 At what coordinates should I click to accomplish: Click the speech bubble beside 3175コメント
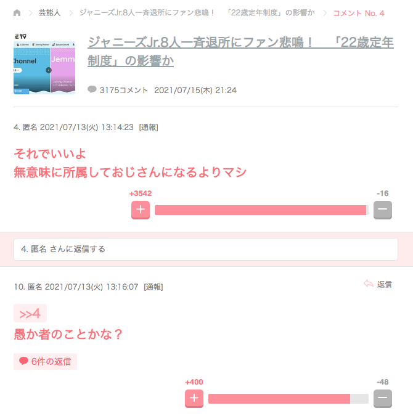point(92,89)
